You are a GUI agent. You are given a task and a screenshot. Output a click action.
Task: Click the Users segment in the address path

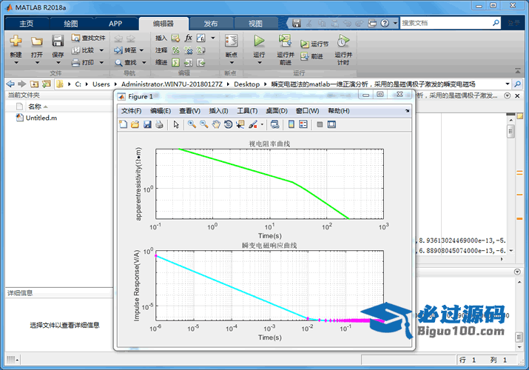[101, 84]
